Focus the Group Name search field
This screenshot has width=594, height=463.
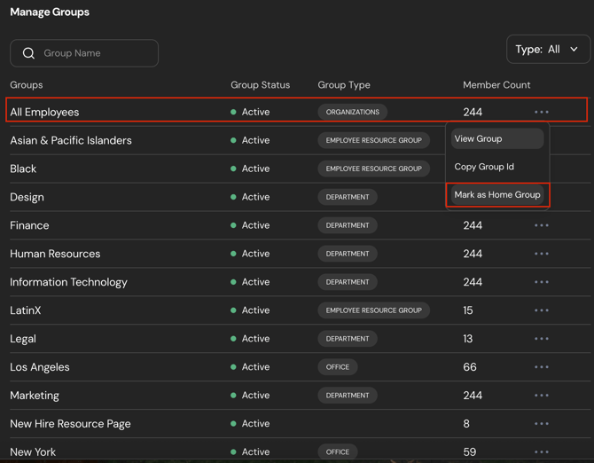click(84, 53)
